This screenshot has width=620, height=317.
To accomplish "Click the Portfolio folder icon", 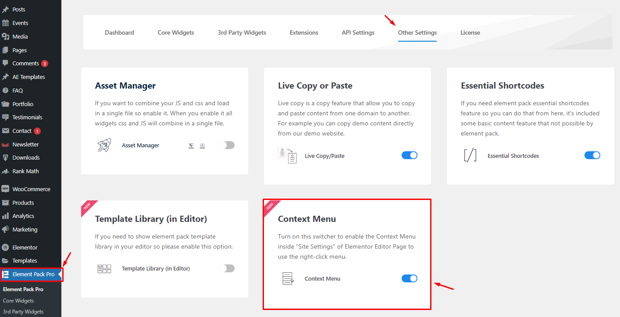I will click(x=5, y=104).
